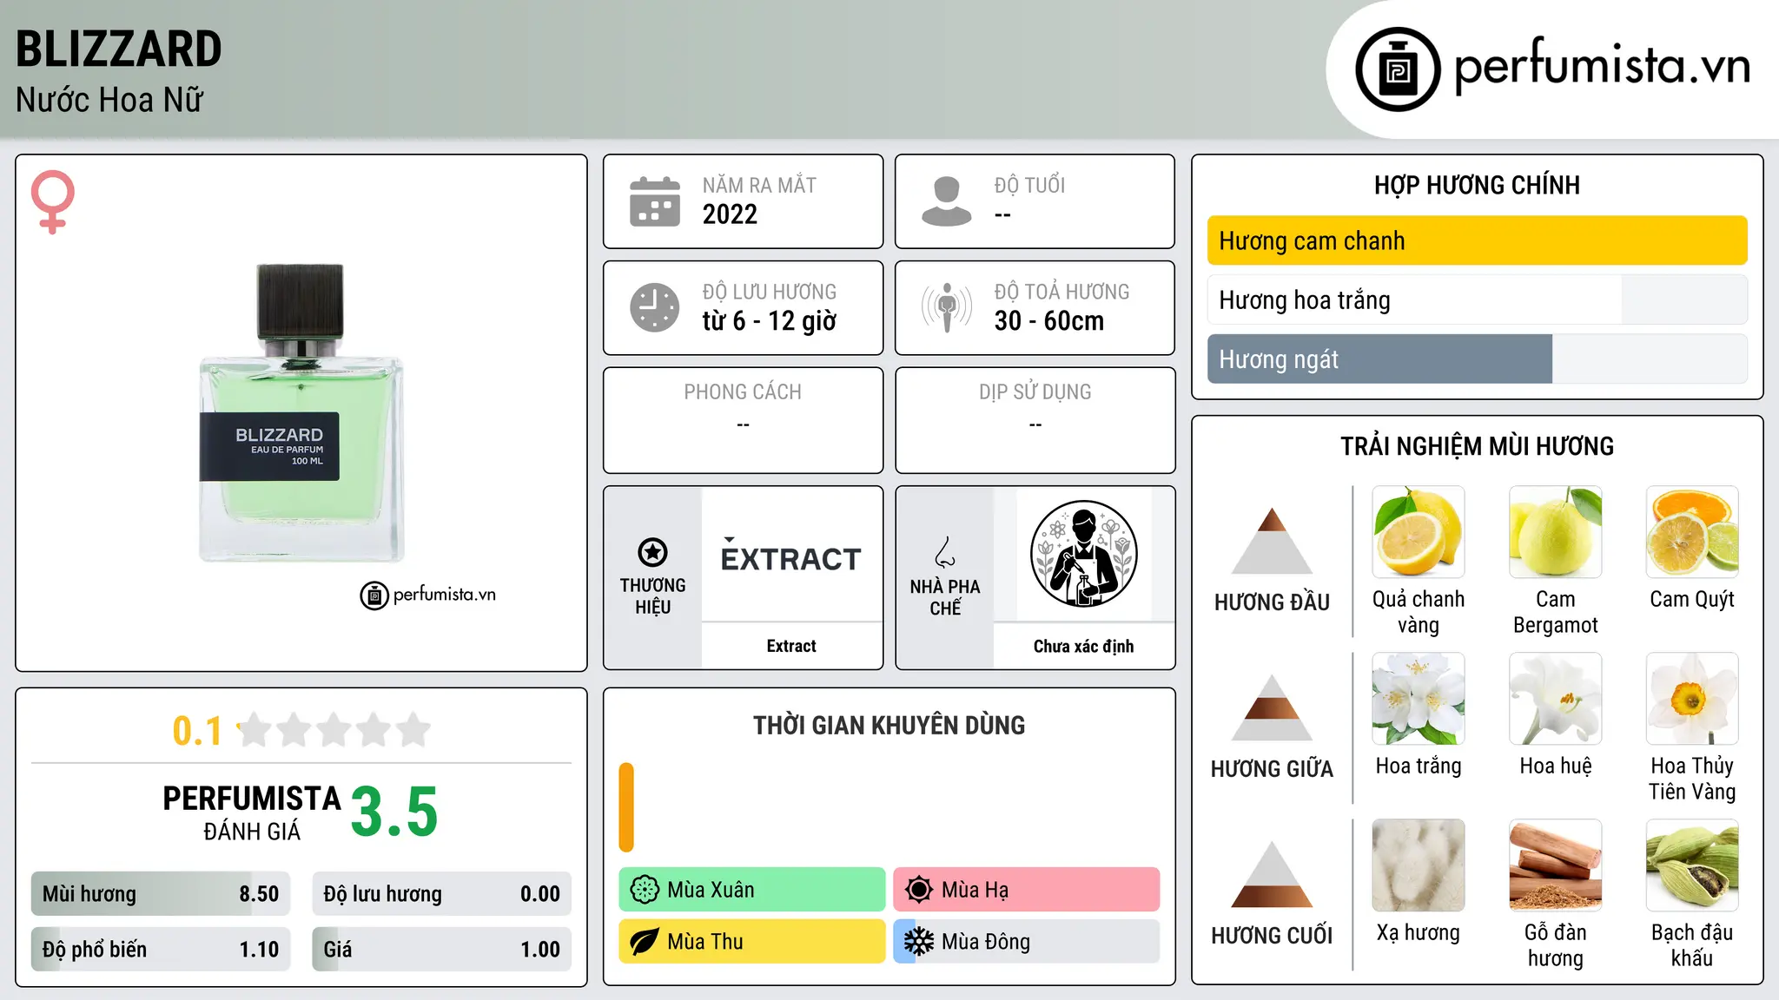
Task: Click the Cam Bergamot note image
Action: pos(1556,532)
